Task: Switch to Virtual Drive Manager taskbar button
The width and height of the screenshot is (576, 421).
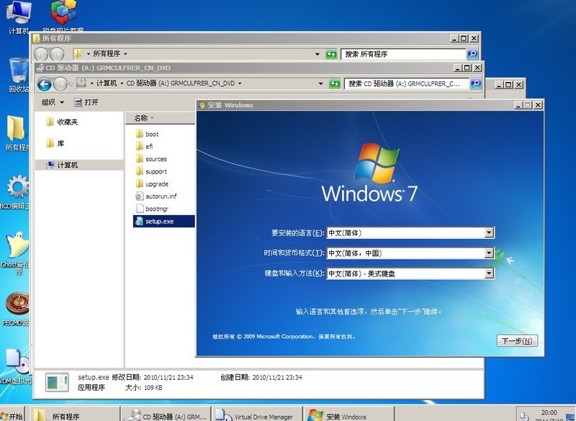Action: pos(257,415)
